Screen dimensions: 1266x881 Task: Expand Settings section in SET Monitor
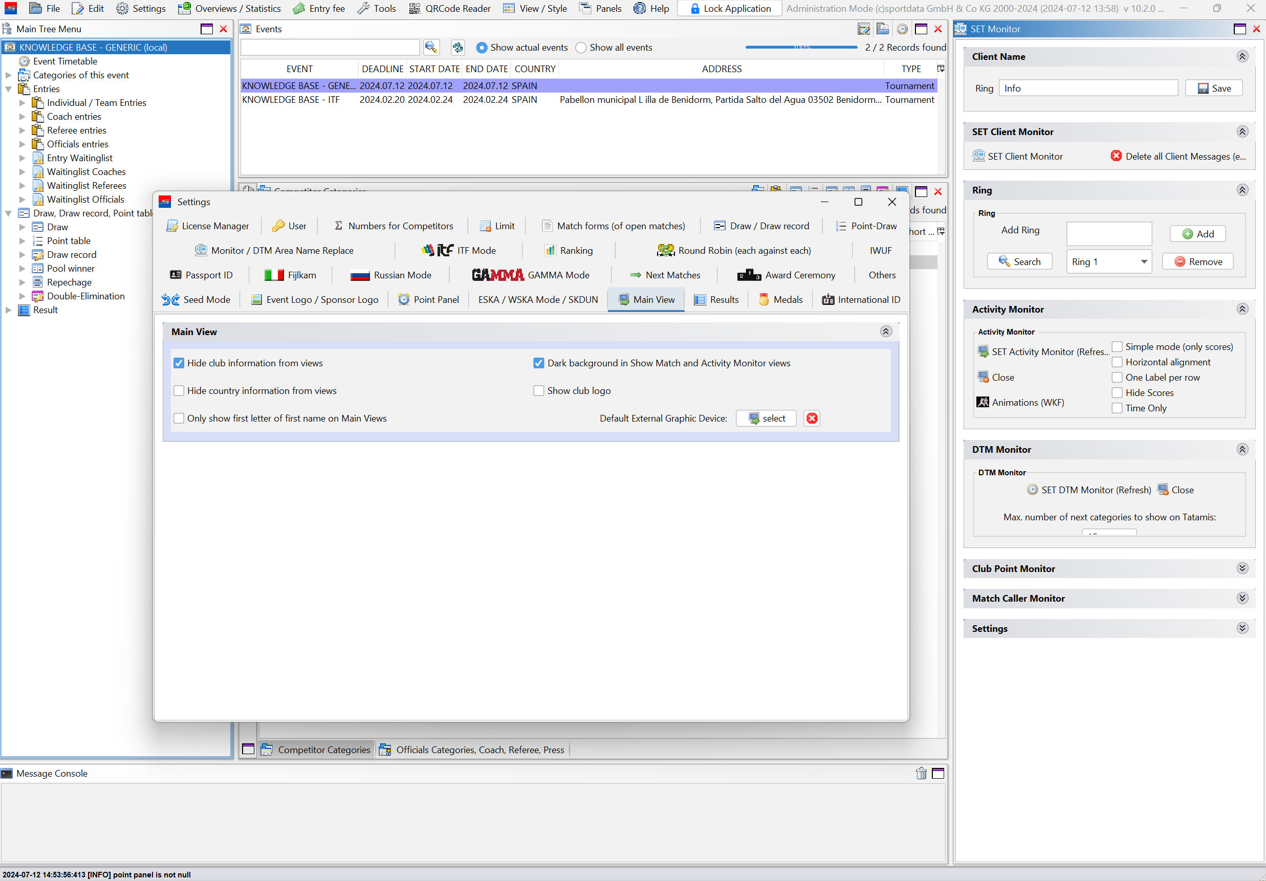click(1242, 628)
